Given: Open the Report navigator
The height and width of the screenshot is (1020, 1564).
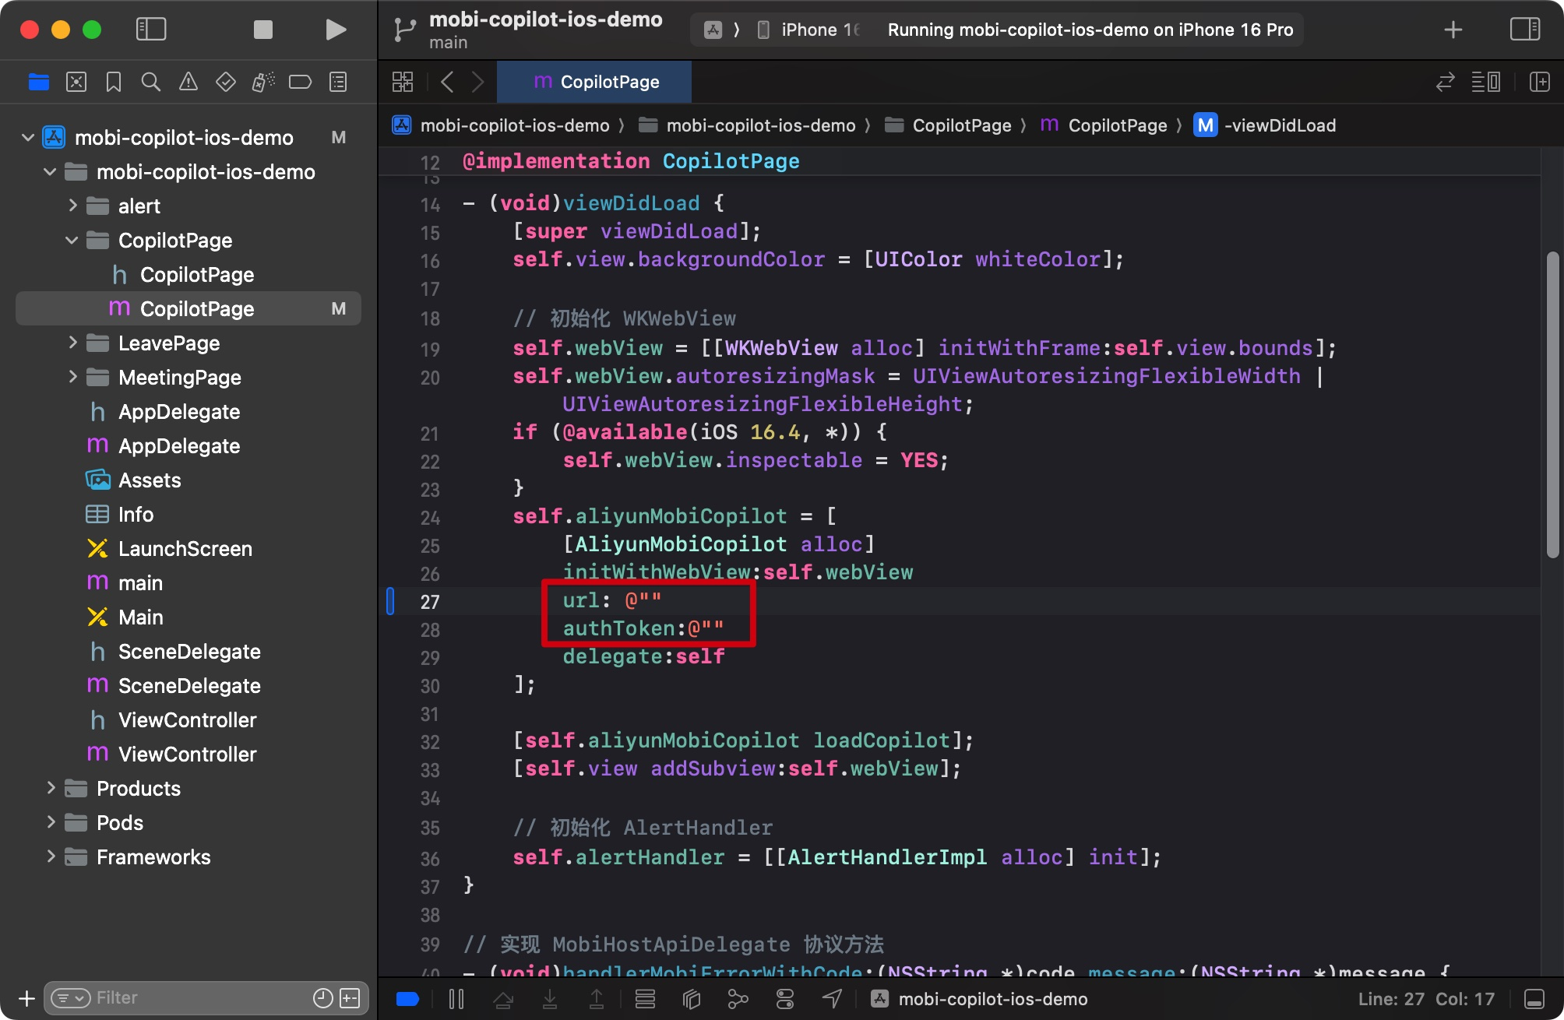Looking at the screenshot, I should 338,82.
